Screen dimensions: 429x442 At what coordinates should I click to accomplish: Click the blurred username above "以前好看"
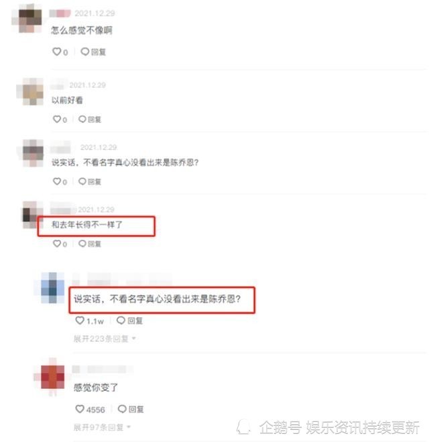[59, 85]
